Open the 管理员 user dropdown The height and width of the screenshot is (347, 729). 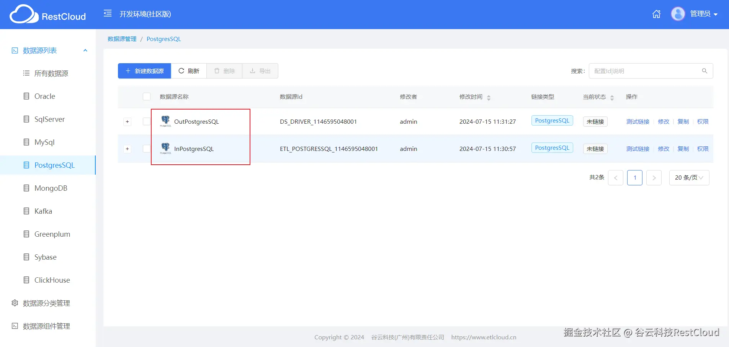point(704,14)
